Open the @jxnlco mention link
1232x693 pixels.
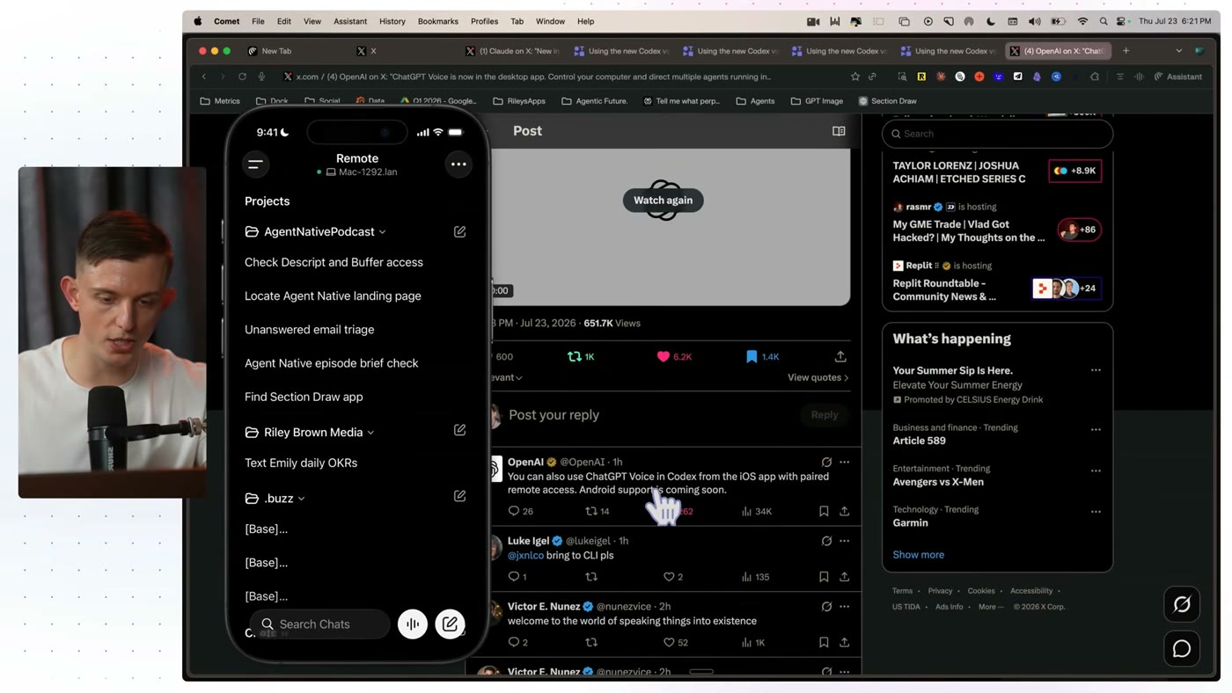coord(527,556)
